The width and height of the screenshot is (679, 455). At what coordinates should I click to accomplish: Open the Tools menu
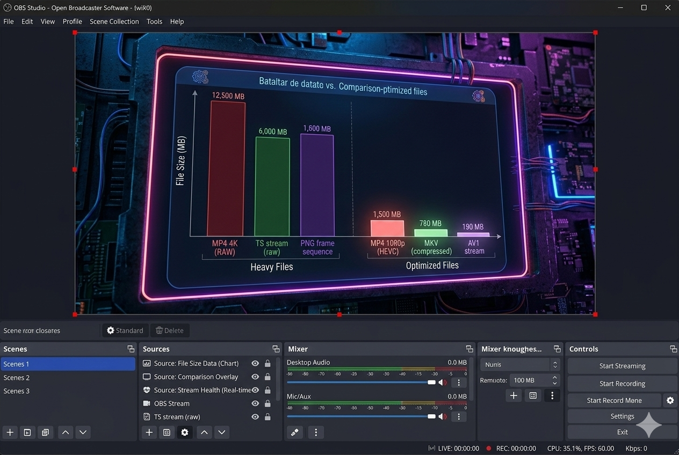(154, 21)
